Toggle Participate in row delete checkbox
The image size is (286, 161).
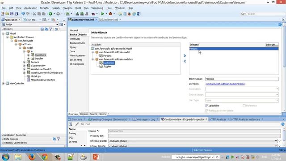tap(207, 110)
